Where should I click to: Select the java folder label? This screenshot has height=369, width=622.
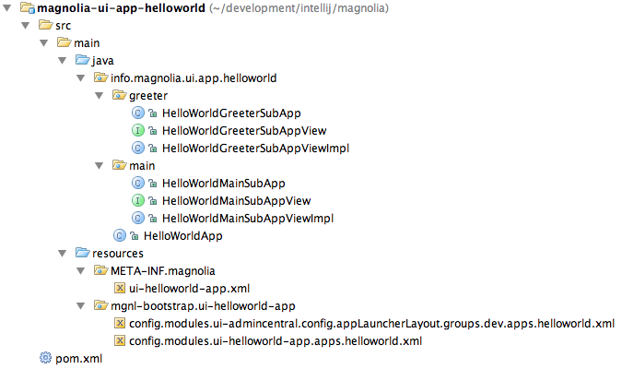(x=102, y=61)
